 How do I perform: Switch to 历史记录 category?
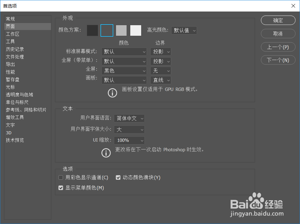click(x=28, y=49)
